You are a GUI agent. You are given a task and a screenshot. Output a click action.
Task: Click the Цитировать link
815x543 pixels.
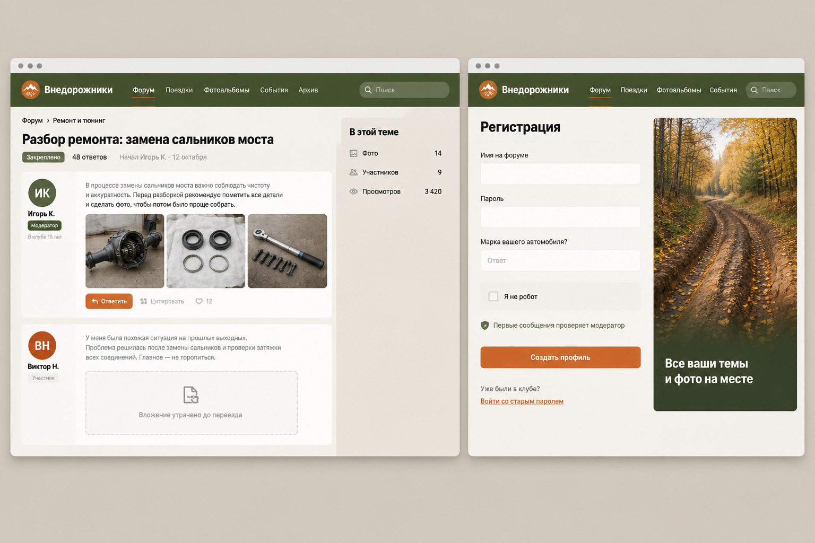point(167,301)
